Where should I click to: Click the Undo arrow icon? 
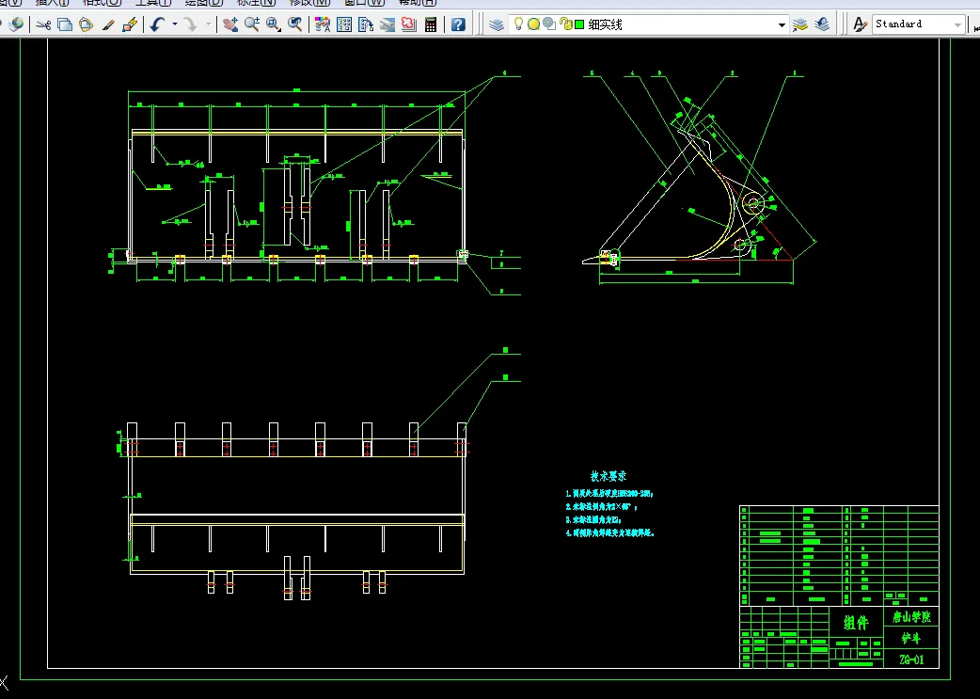click(157, 24)
